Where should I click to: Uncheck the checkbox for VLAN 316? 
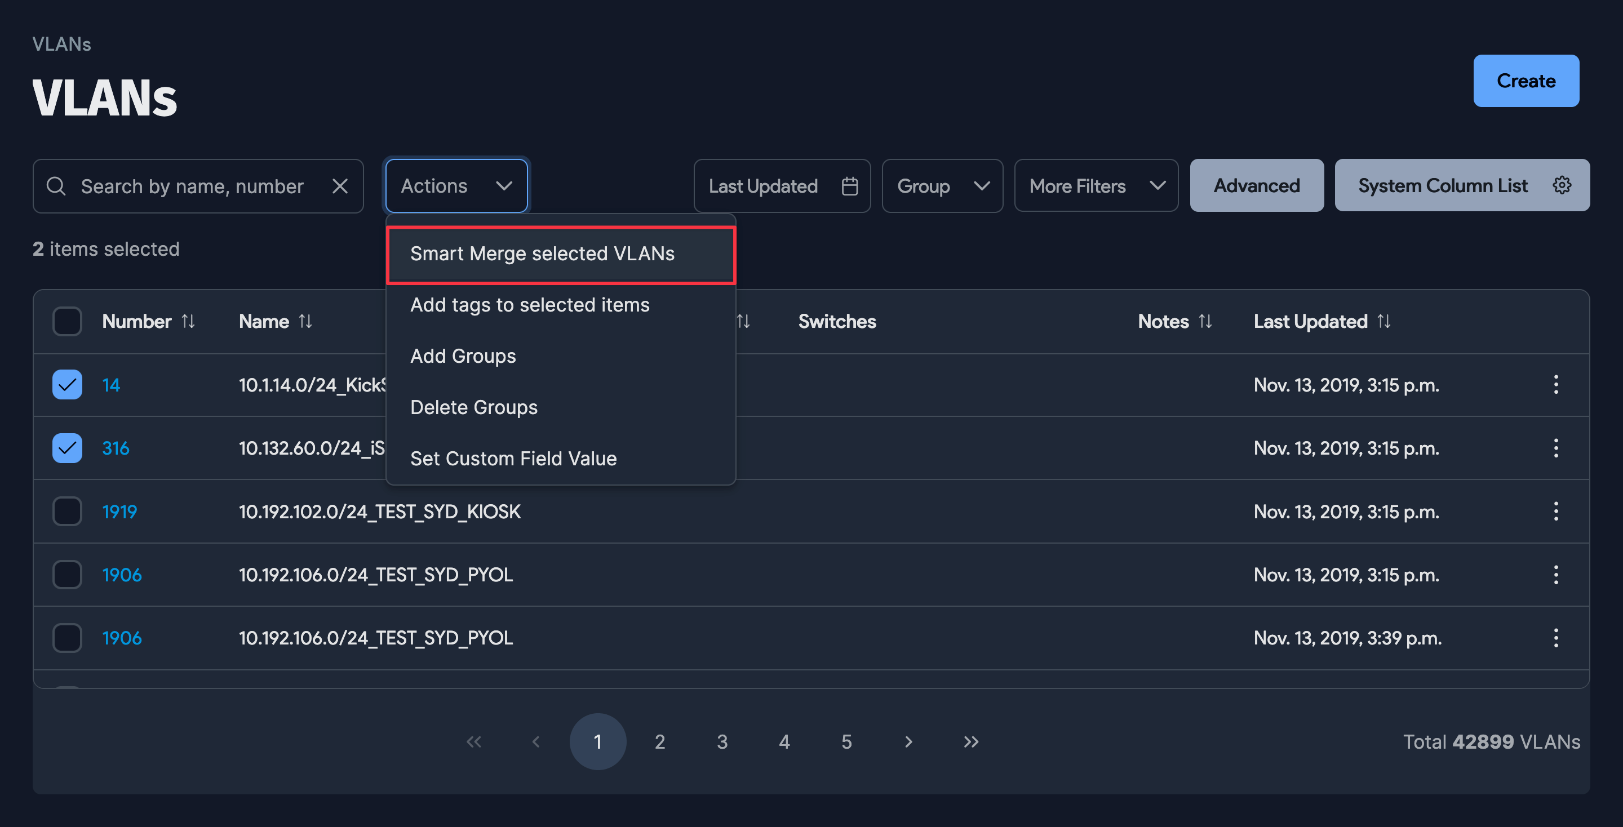pyautogui.click(x=67, y=448)
